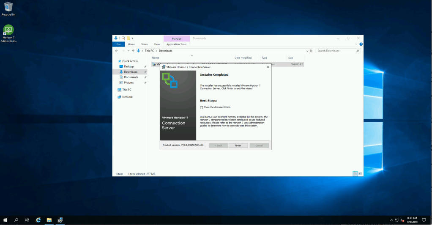The height and width of the screenshot is (225, 432).
Task: Open Task View from the taskbar
Action: [27, 220]
